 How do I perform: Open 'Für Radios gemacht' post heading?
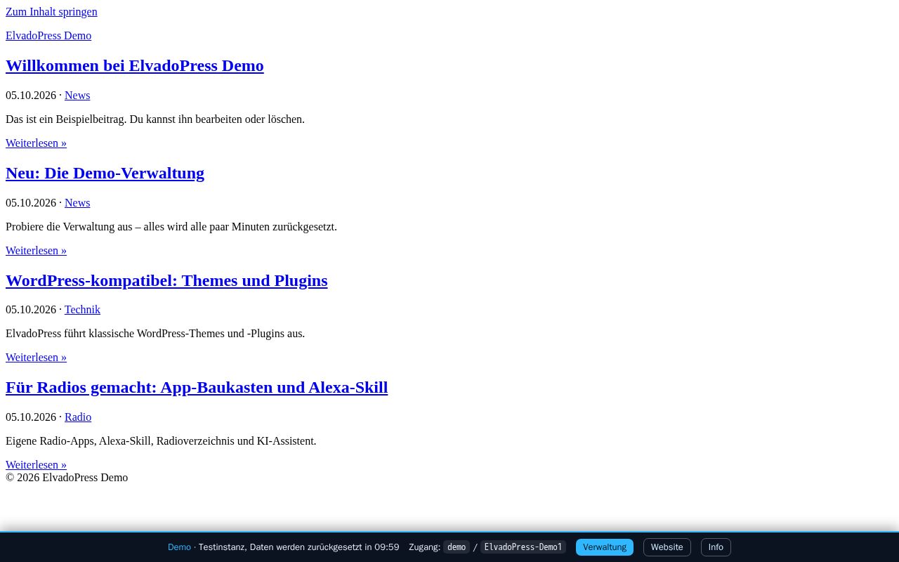197,387
